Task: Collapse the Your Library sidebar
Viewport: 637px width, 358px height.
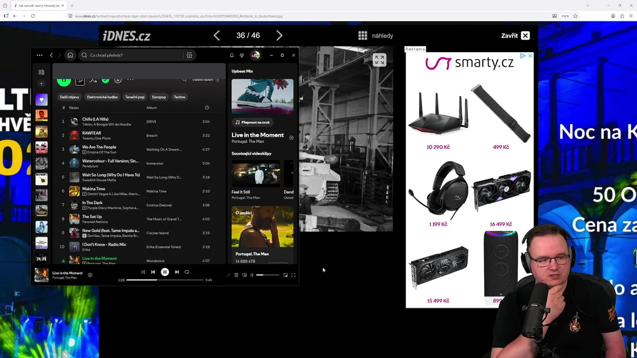Action: pyautogui.click(x=41, y=72)
